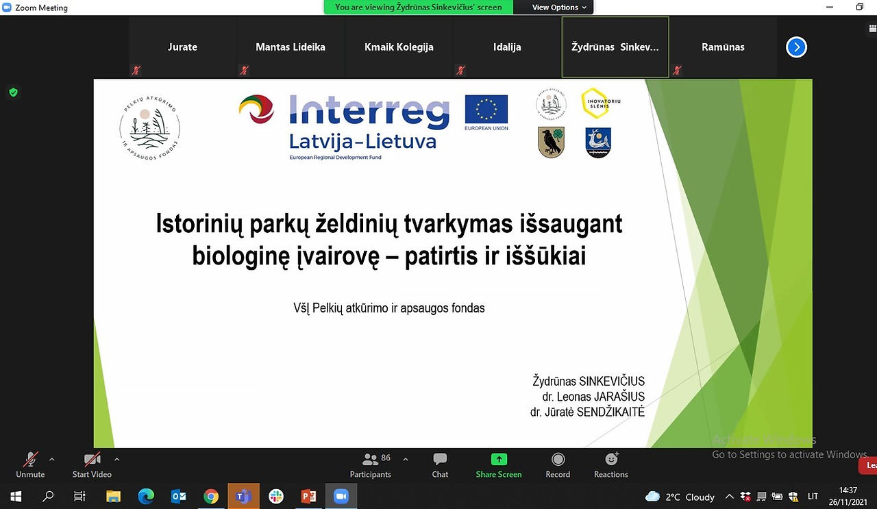Click the muted mic icon on Ramūnas' tile
877x509 pixels.
[x=678, y=70]
